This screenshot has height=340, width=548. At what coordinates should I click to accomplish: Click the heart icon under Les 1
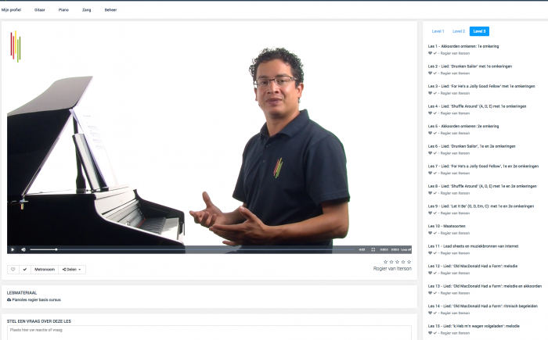(x=430, y=52)
